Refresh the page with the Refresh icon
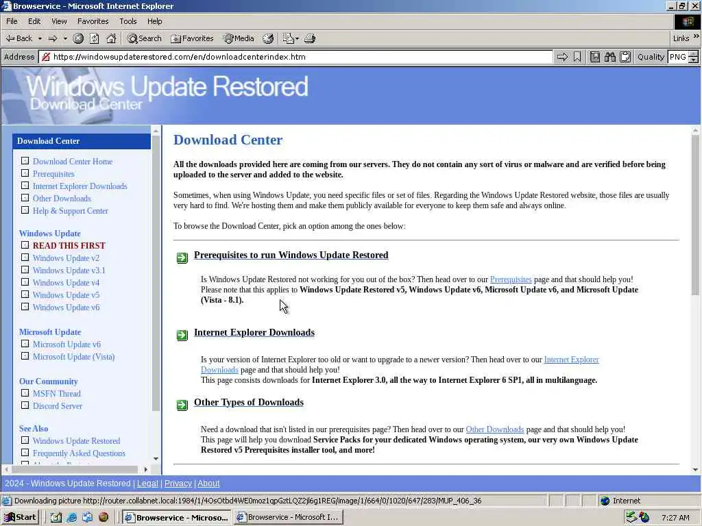This screenshot has height=526, width=702. click(95, 38)
